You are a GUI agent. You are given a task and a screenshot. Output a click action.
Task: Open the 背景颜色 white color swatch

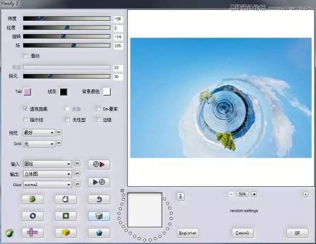107,91
